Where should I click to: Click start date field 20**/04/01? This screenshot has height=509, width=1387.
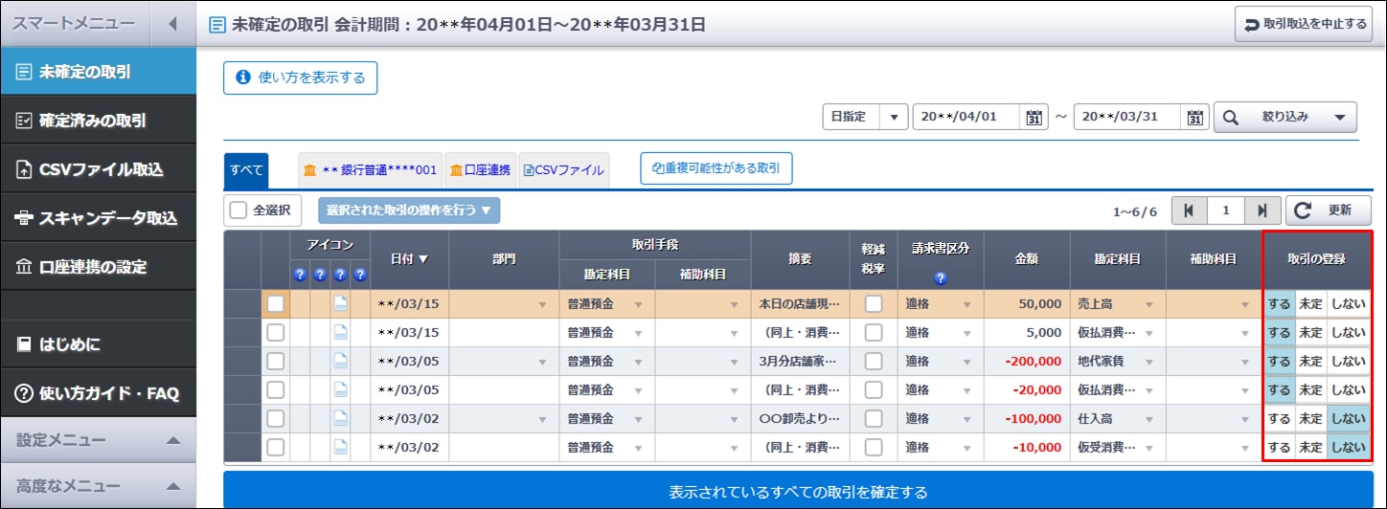pos(967,117)
